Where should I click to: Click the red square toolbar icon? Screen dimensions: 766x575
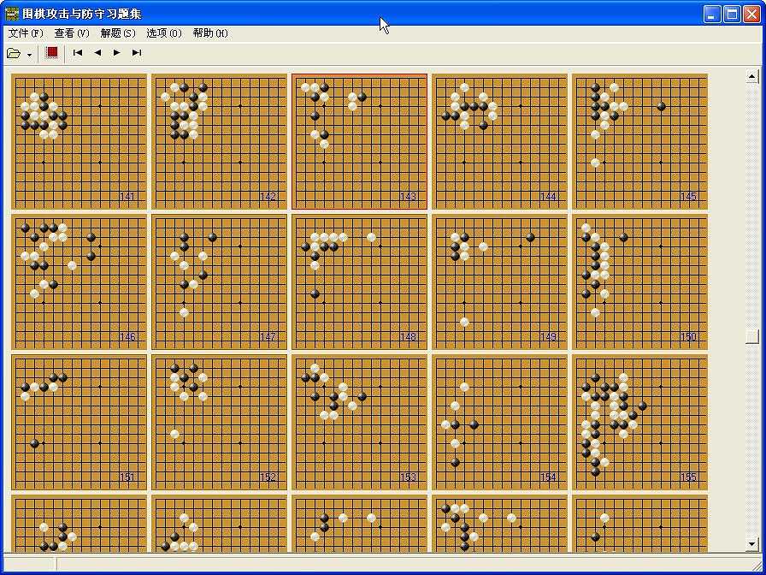point(52,52)
